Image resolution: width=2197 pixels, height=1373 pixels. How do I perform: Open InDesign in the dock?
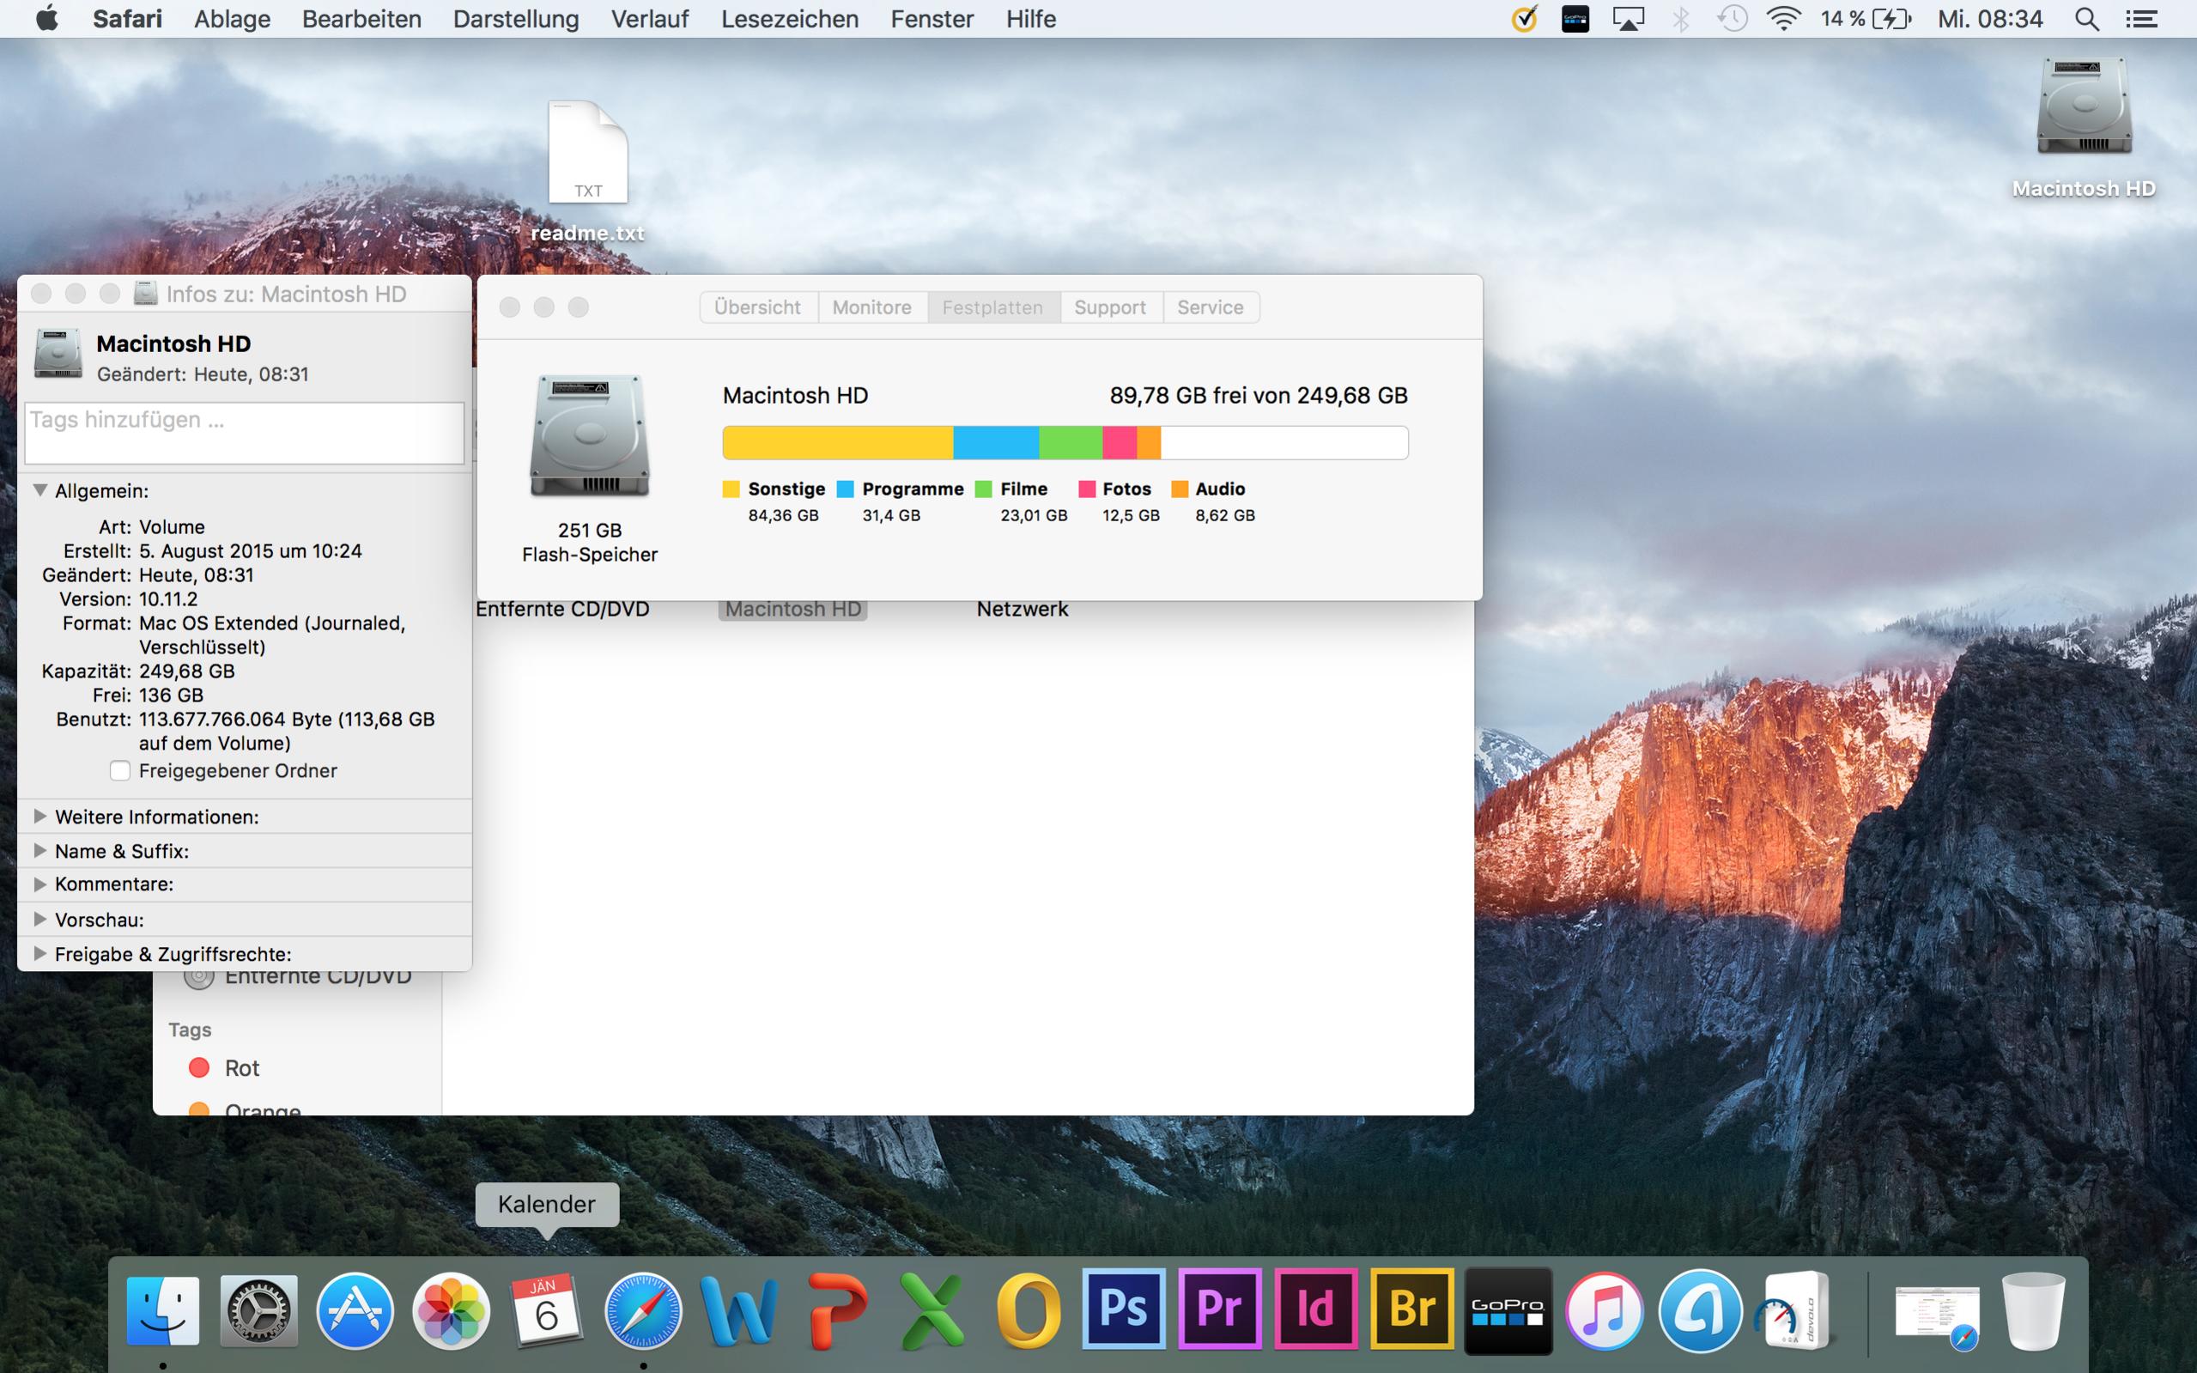click(1315, 1309)
